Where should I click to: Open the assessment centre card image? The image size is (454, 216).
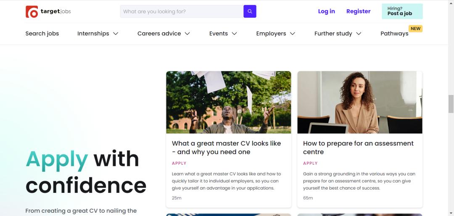(360, 102)
